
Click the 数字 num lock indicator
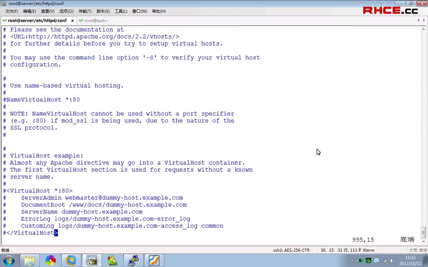click(423, 250)
